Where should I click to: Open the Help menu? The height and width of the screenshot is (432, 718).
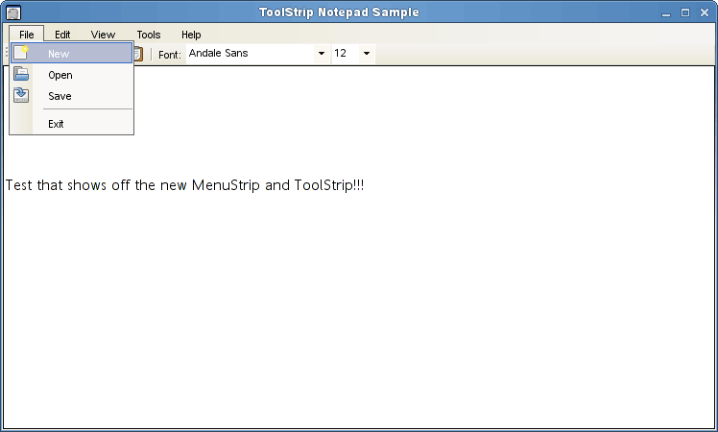[x=191, y=35]
